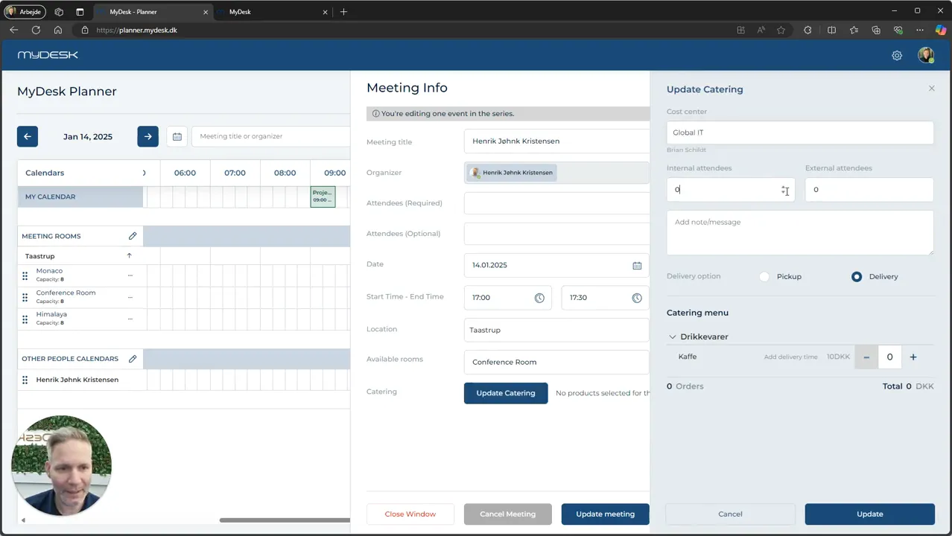Open the clock picker for 17:00 start time

[539, 298]
